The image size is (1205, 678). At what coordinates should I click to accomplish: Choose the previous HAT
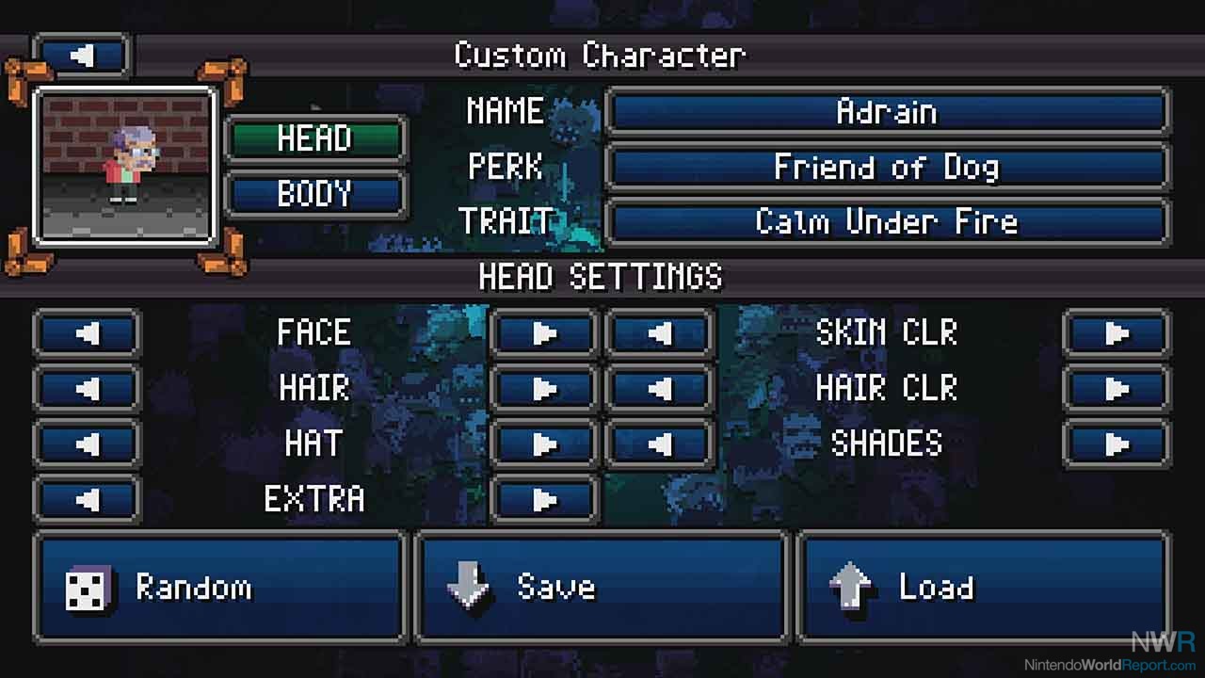coord(88,444)
